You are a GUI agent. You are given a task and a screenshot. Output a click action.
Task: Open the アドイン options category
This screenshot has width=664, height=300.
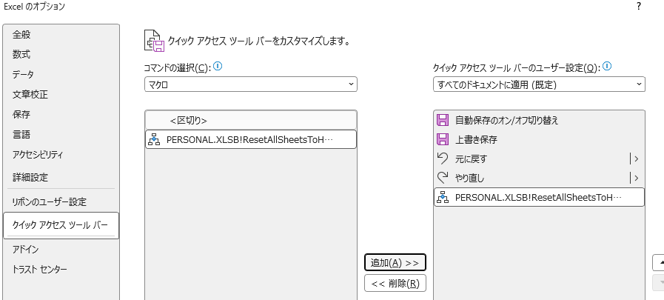point(61,249)
